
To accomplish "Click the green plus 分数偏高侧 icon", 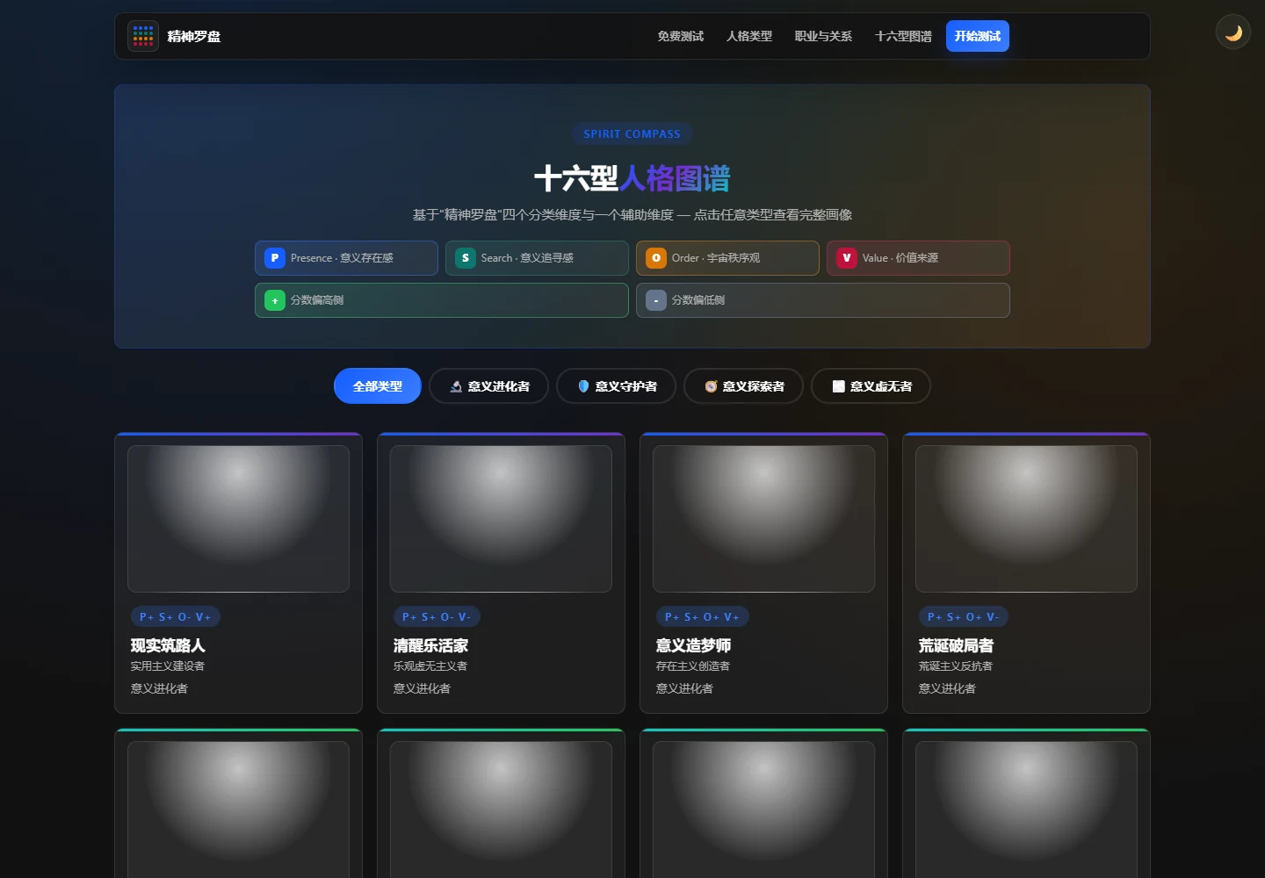I will pyautogui.click(x=275, y=300).
